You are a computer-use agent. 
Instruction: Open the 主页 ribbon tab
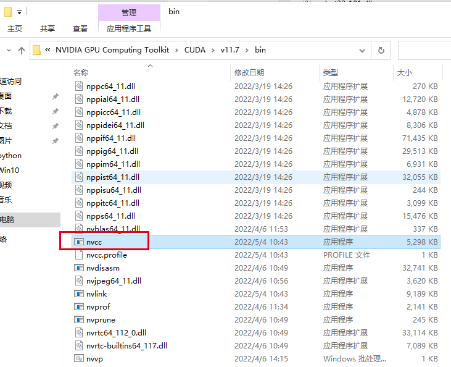[x=15, y=29]
